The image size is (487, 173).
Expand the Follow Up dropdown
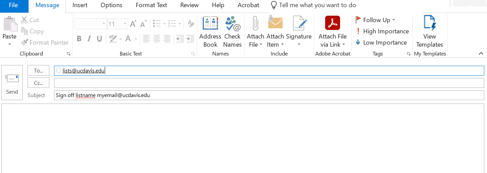pos(393,20)
